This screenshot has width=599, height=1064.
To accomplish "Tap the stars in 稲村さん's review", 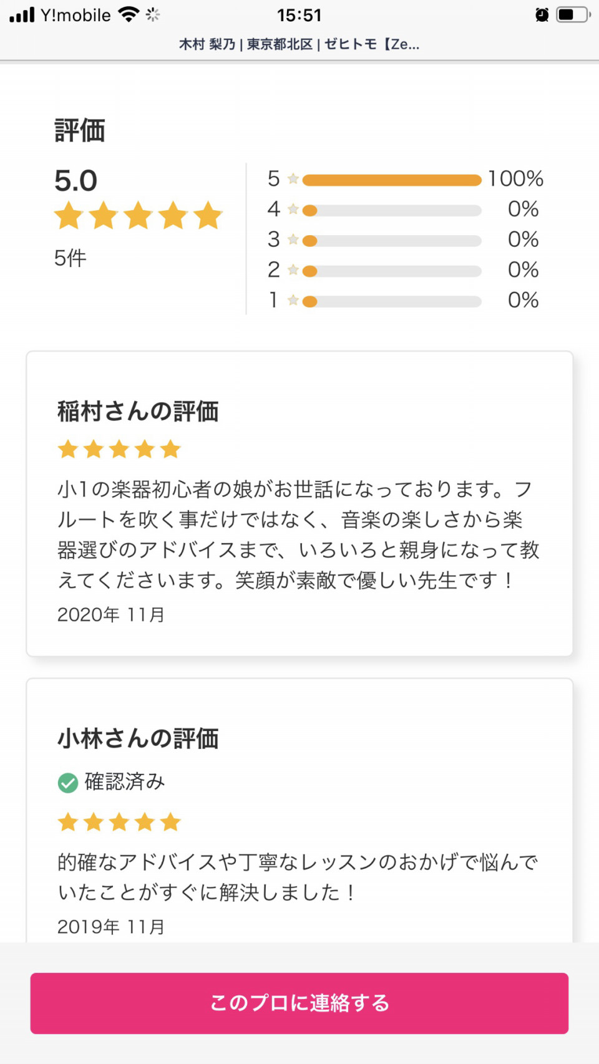I will [x=119, y=449].
